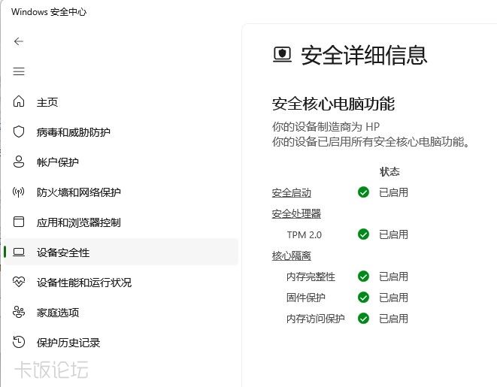Open the 安全启动 link
497x387 pixels.
(291, 193)
